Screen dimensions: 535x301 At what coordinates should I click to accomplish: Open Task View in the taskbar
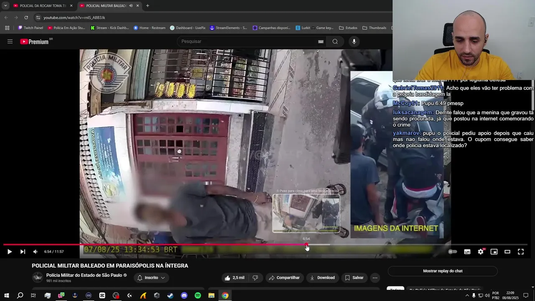33,296
